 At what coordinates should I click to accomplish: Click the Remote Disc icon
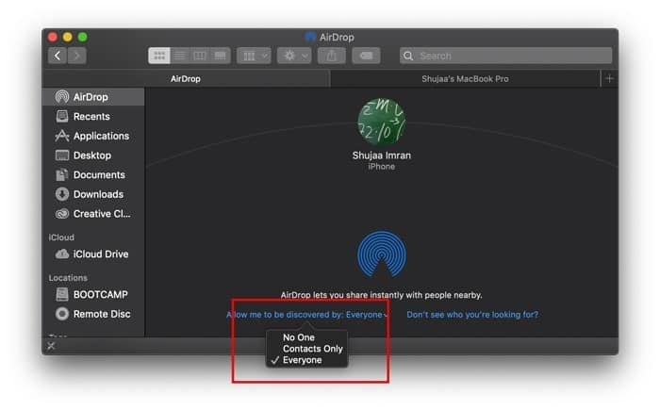[x=62, y=314]
